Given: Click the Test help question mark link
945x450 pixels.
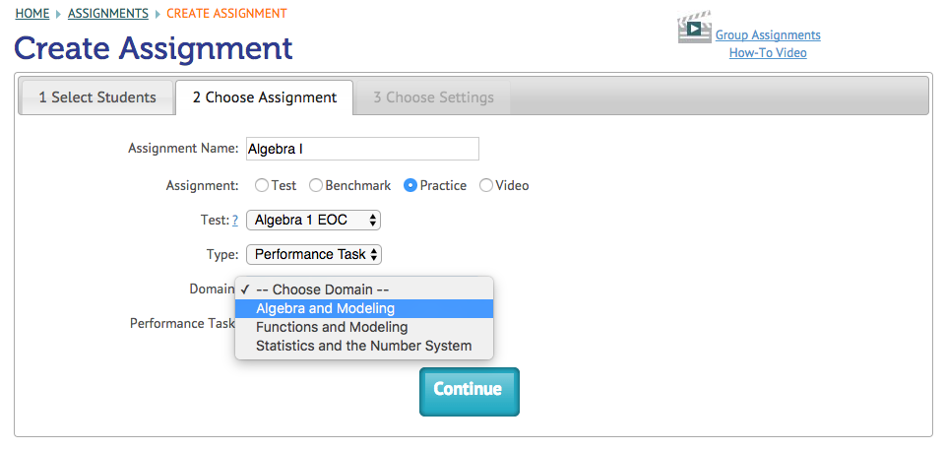Looking at the screenshot, I should [236, 221].
